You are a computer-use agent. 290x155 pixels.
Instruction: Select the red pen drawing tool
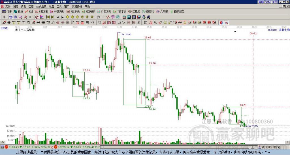(4, 23)
